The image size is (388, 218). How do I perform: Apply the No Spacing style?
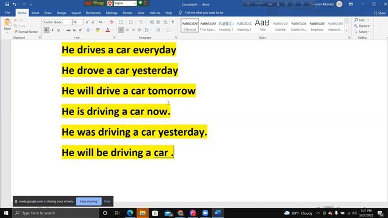coord(207,25)
